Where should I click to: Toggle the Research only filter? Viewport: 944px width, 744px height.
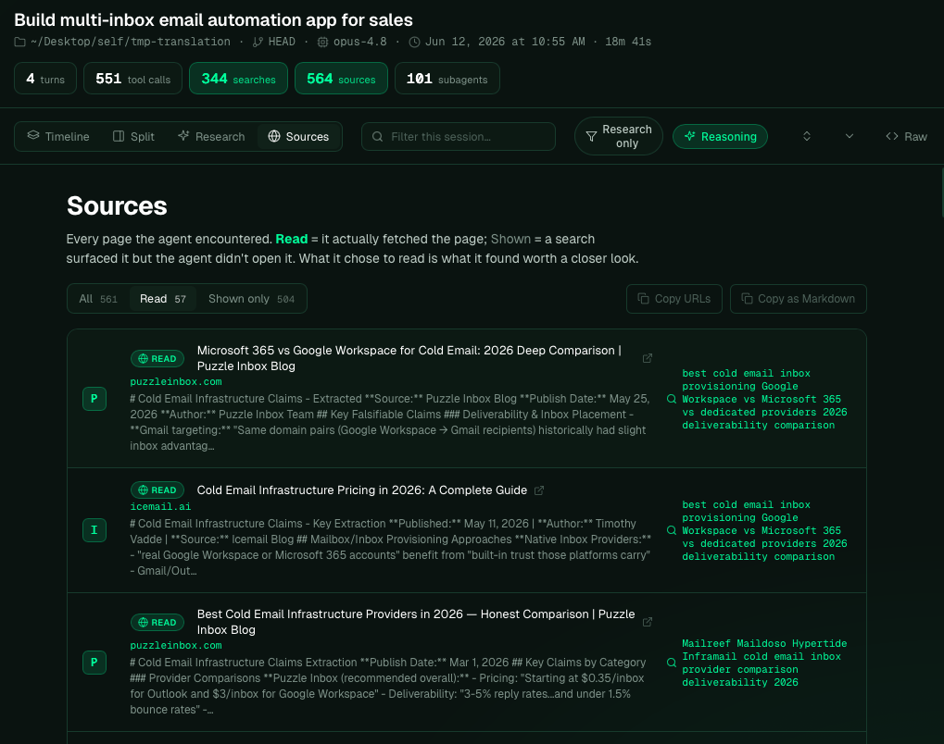click(x=618, y=137)
